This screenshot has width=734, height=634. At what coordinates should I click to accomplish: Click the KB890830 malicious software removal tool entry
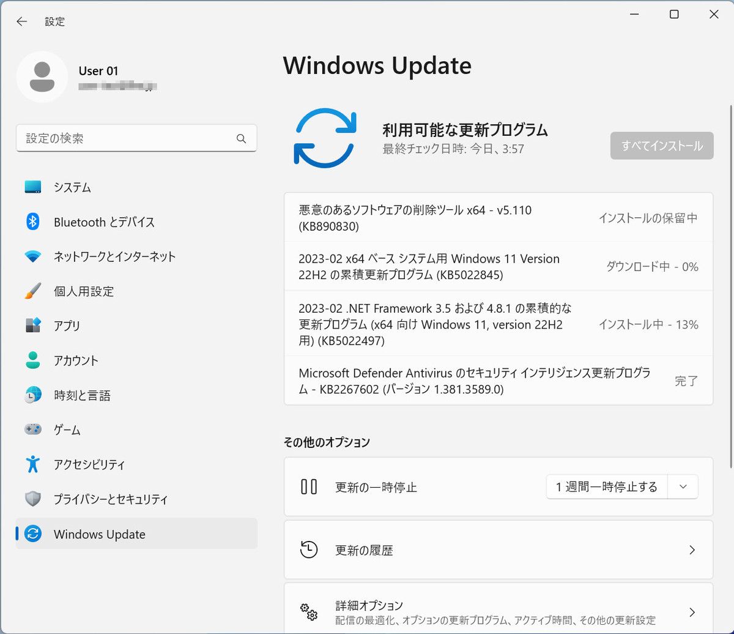pyautogui.click(x=499, y=217)
